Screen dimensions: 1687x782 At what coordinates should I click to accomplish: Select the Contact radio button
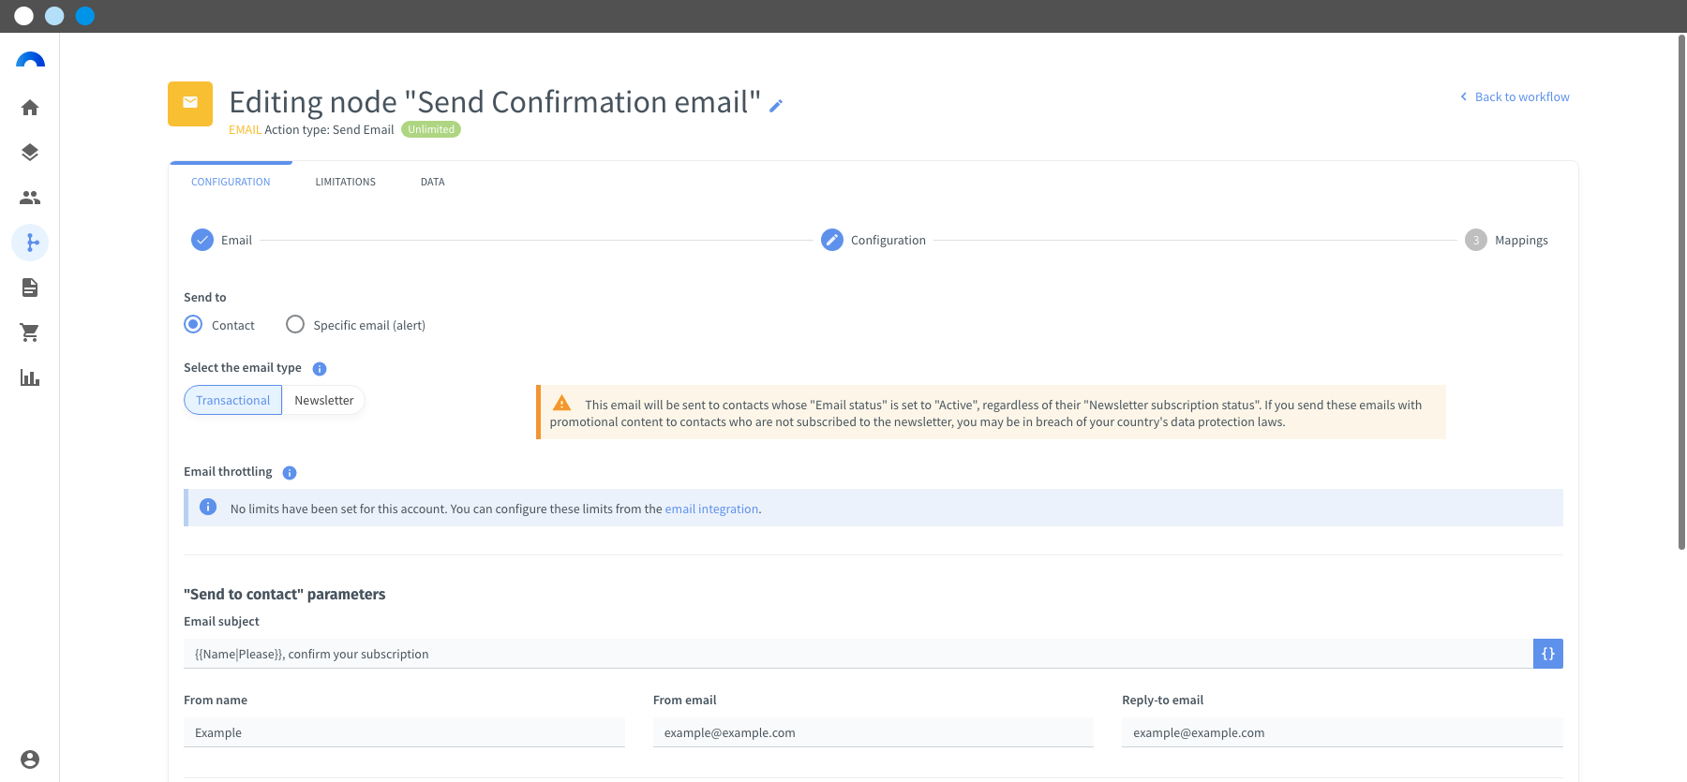193,324
